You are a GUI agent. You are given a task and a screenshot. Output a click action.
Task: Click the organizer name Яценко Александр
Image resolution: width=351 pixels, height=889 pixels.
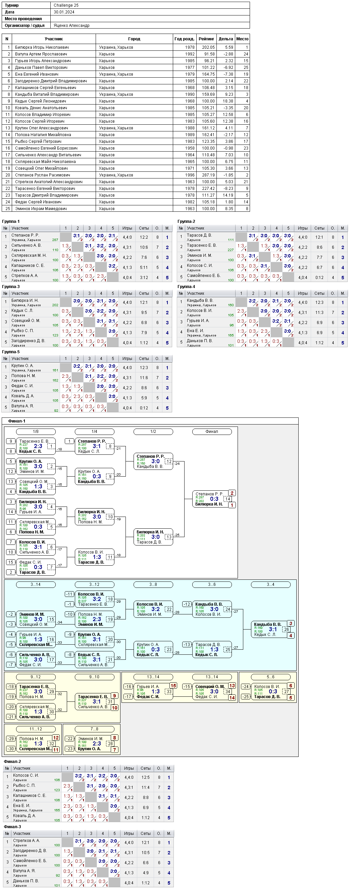pyautogui.click(x=72, y=26)
